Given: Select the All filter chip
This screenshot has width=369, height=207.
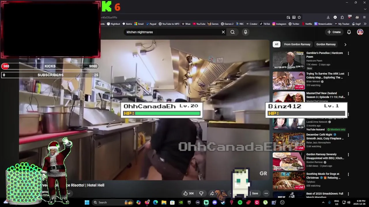Looking at the screenshot, I should pyautogui.click(x=276, y=44).
